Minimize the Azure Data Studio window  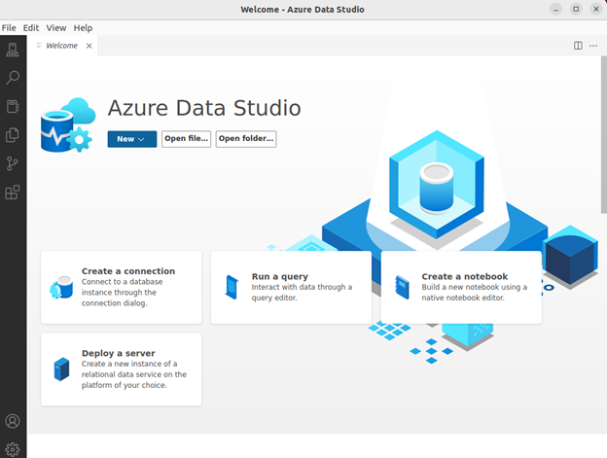tap(555, 10)
